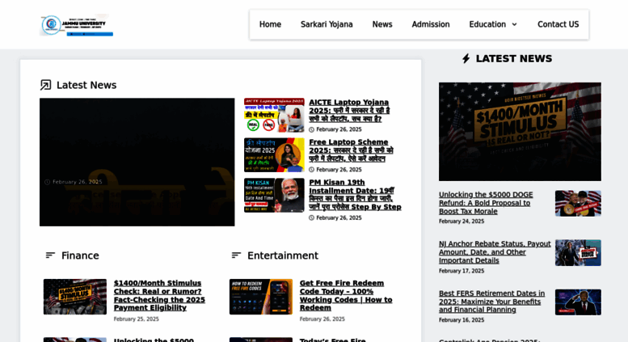The height and width of the screenshot is (342, 628).
Task: Click the February 25, 2025 date under Stimulus article
Action: click(x=136, y=319)
